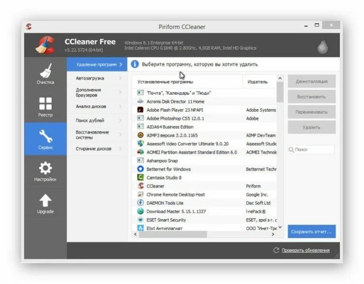Select Etxt Антиплагиат row

[x=204, y=228]
